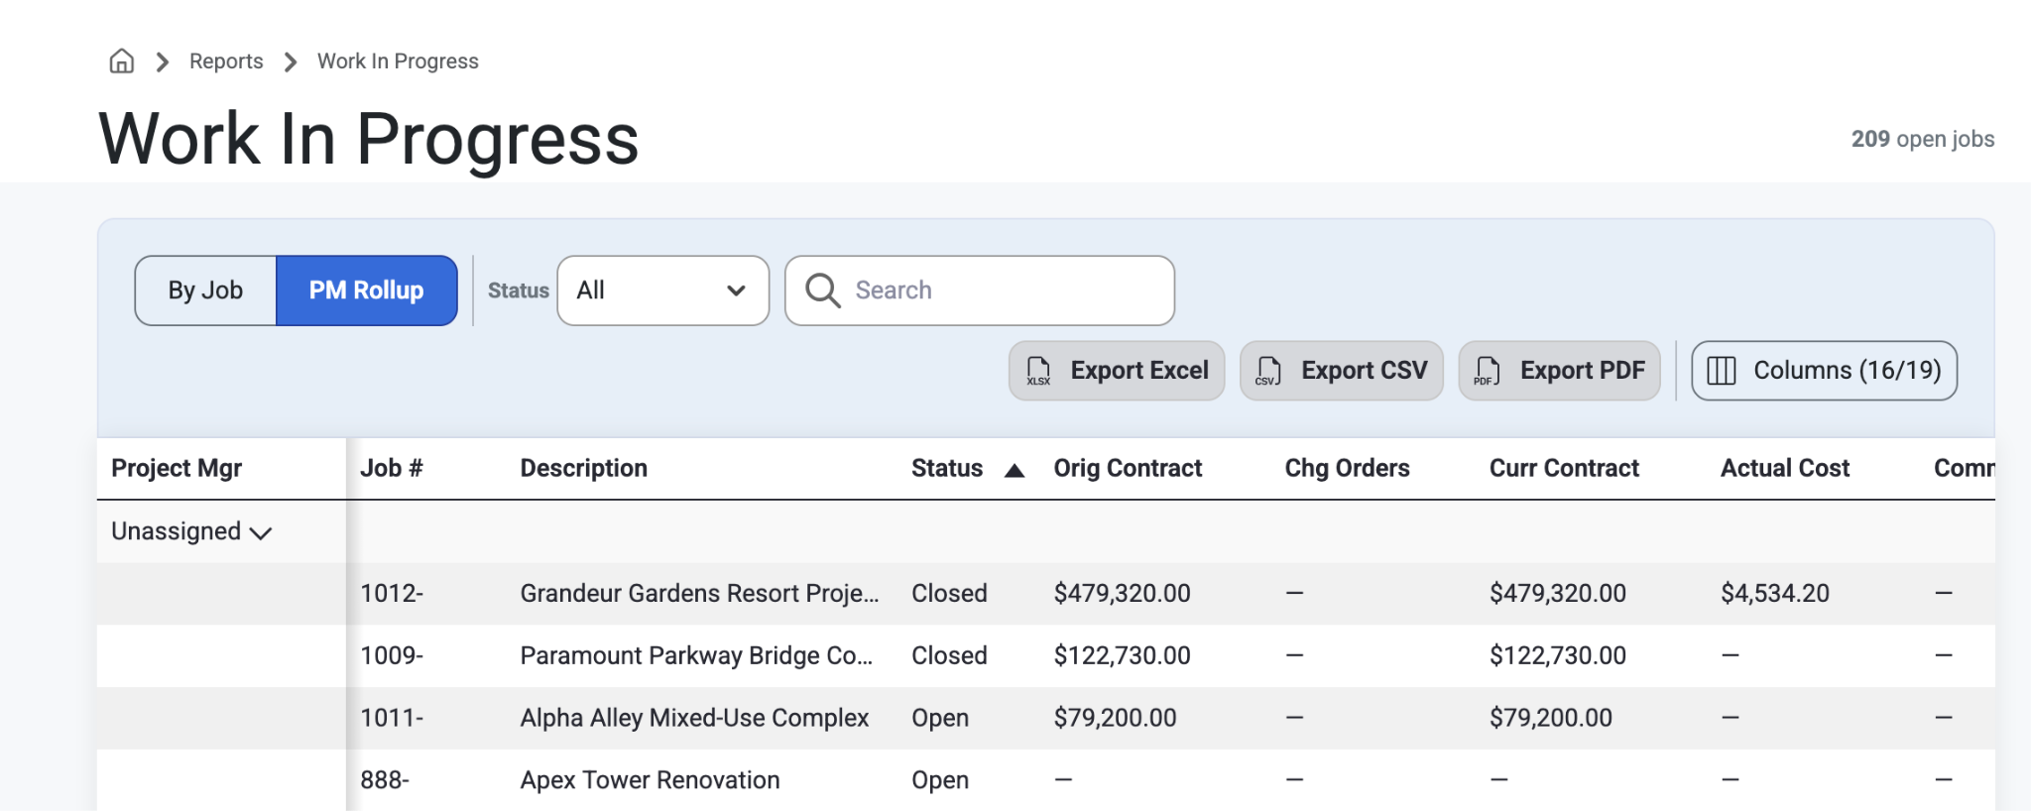The image size is (2031, 811).
Task: Click the $79,200.00 Curr Contract value
Action: pyautogui.click(x=1551, y=718)
